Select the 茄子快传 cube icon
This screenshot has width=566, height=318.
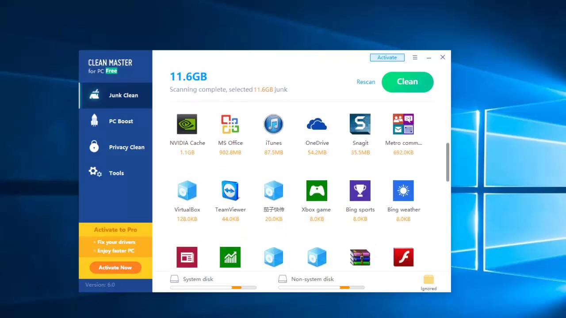click(x=273, y=191)
